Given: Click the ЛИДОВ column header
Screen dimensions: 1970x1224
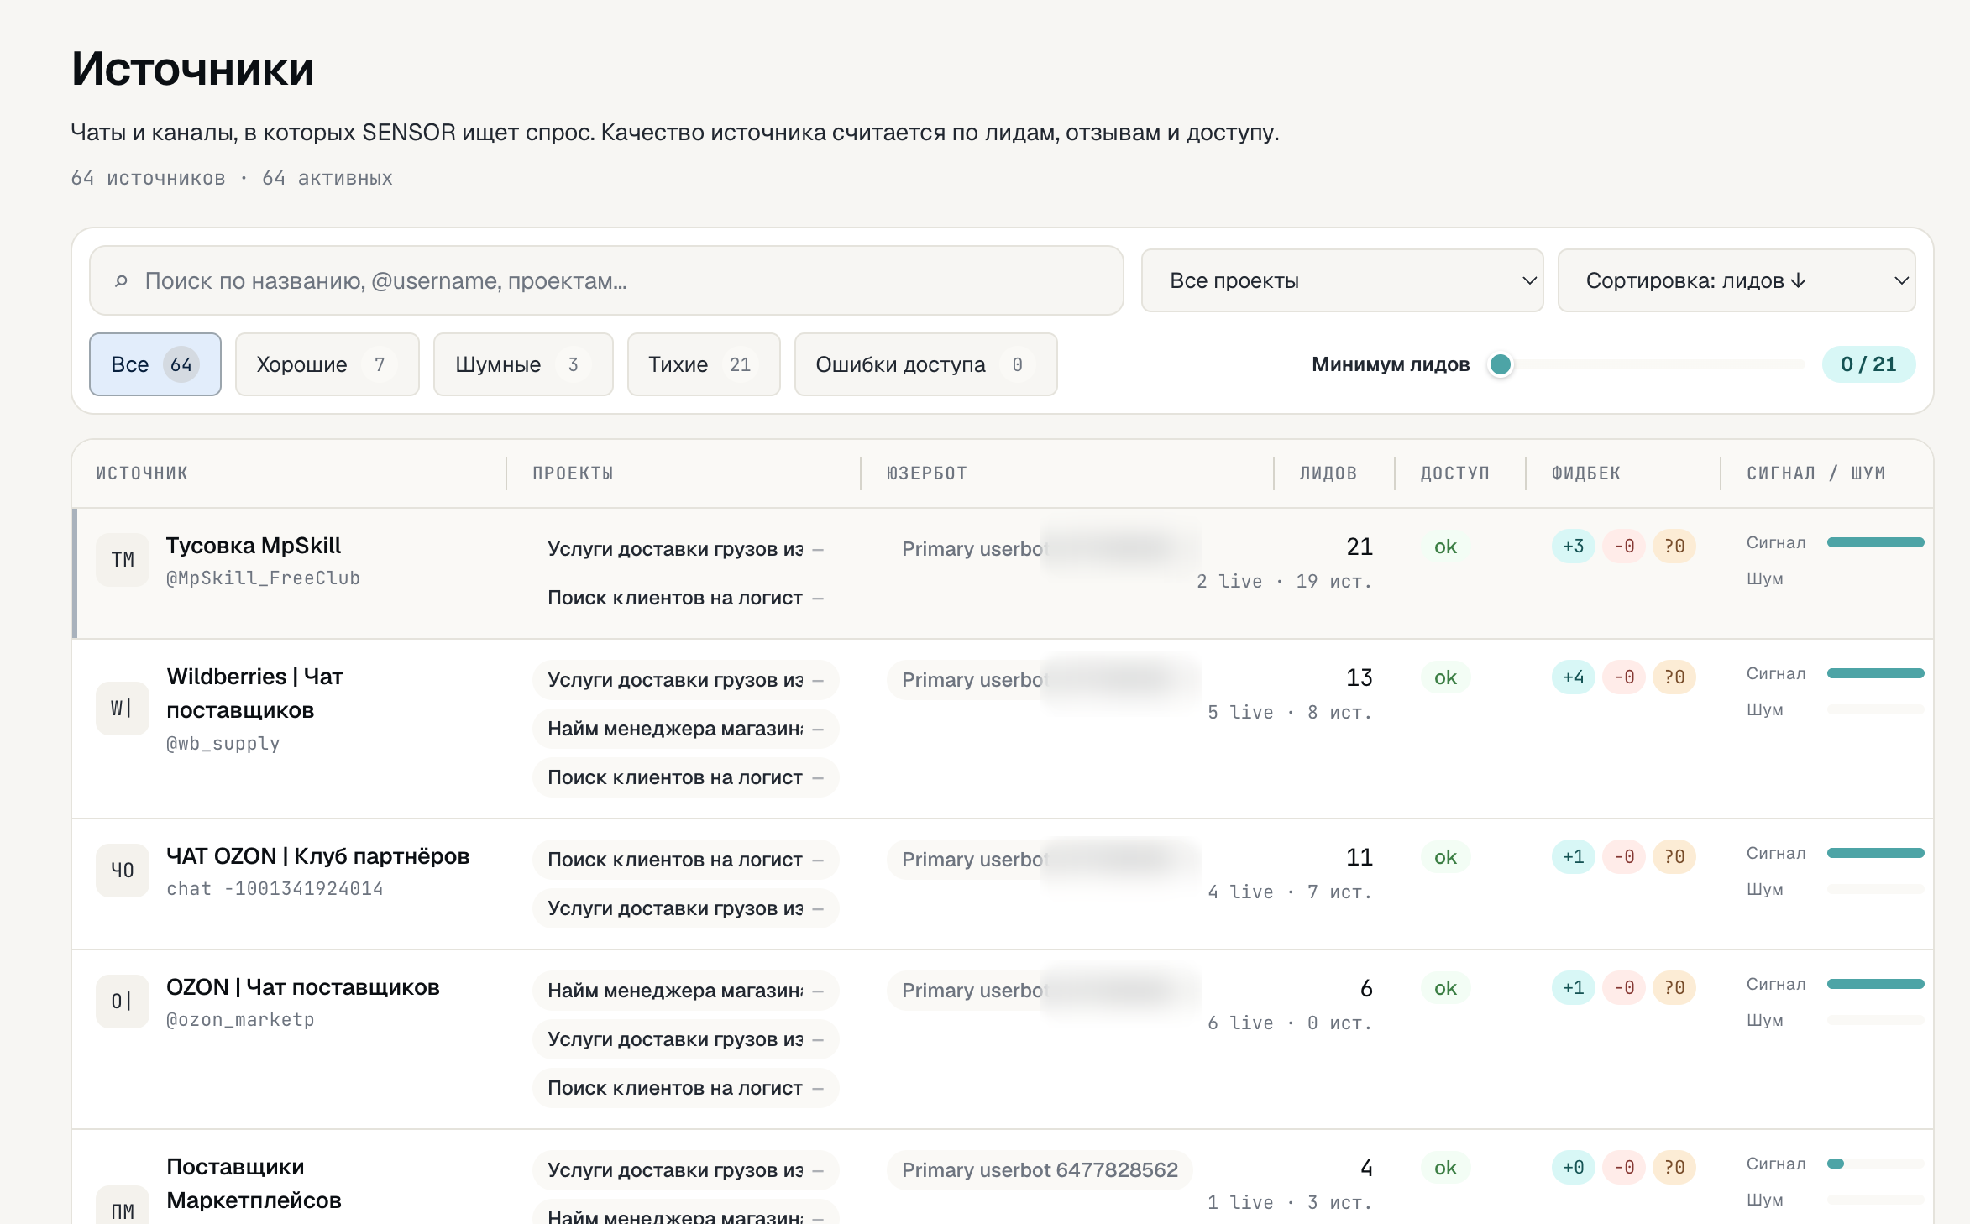Looking at the screenshot, I should click(x=1328, y=473).
